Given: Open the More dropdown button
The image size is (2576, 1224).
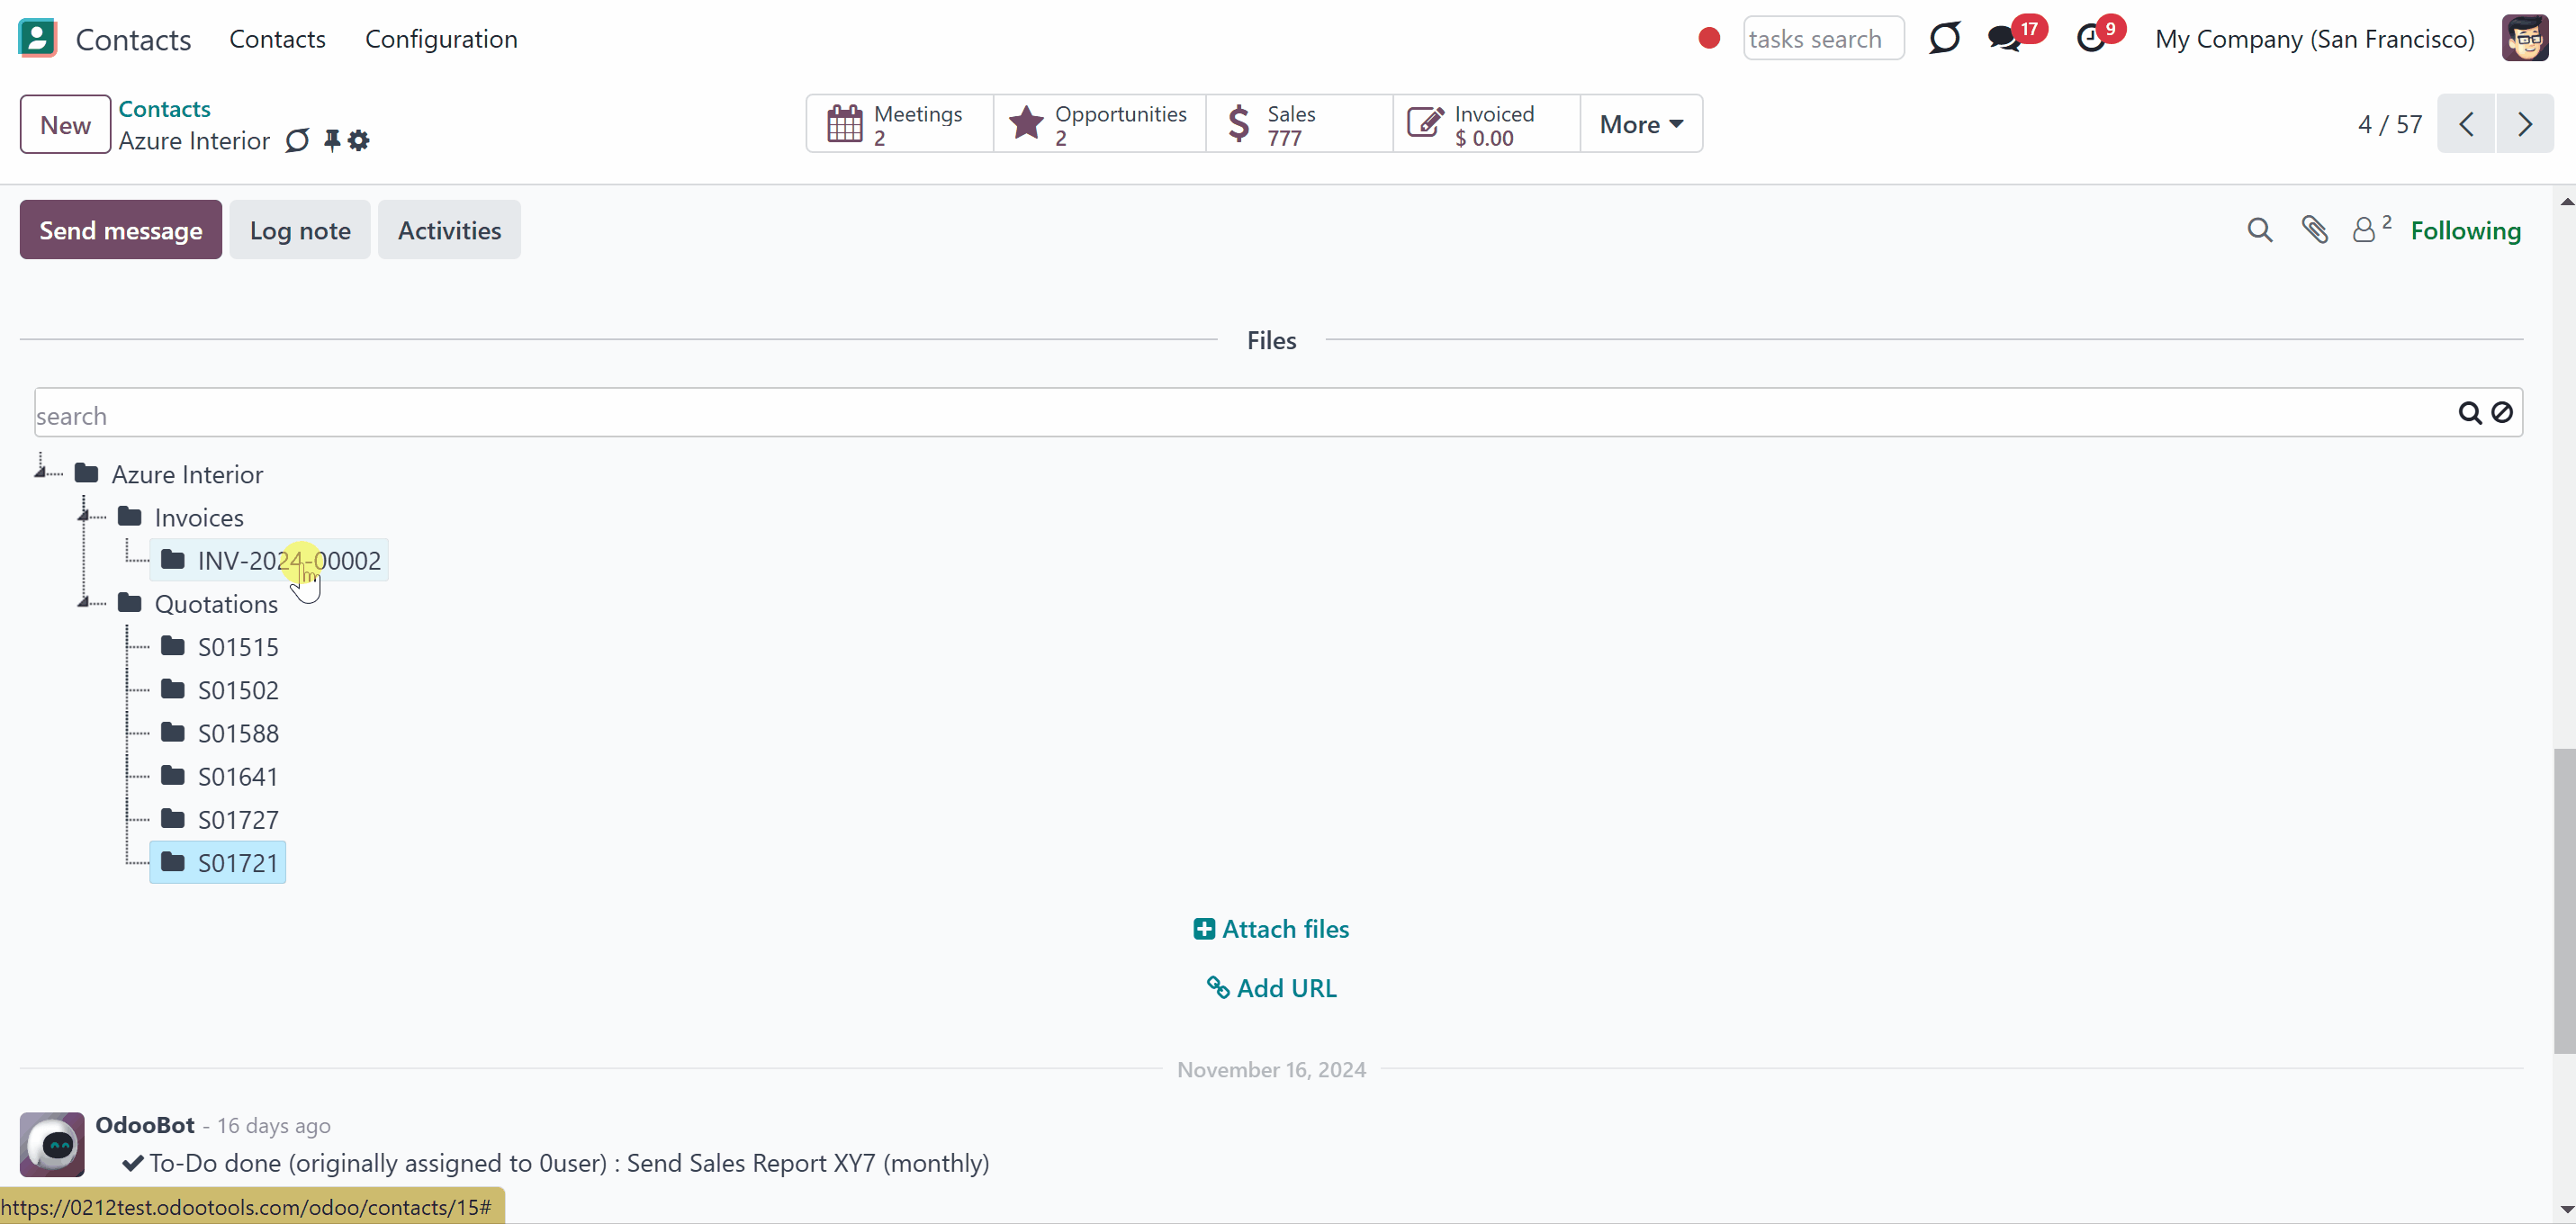Looking at the screenshot, I should [x=1641, y=124].
